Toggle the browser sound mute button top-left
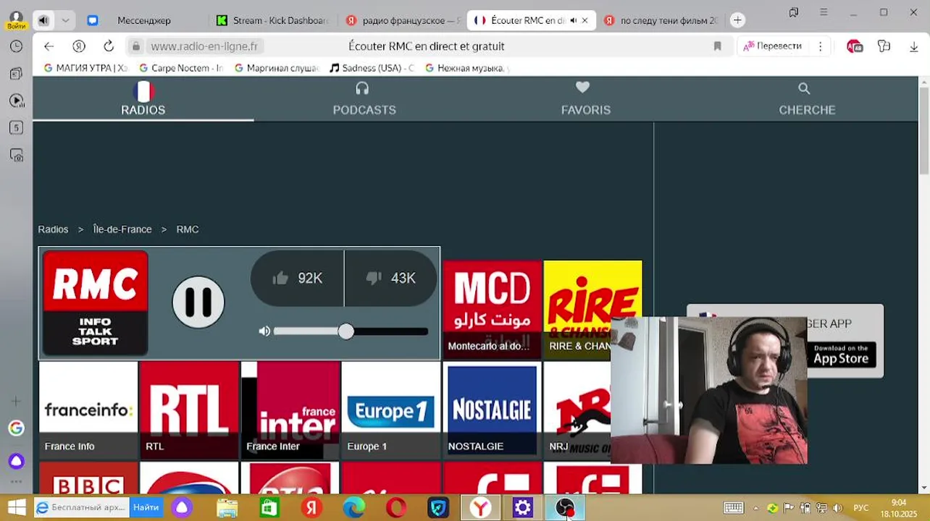 (43, 20)
